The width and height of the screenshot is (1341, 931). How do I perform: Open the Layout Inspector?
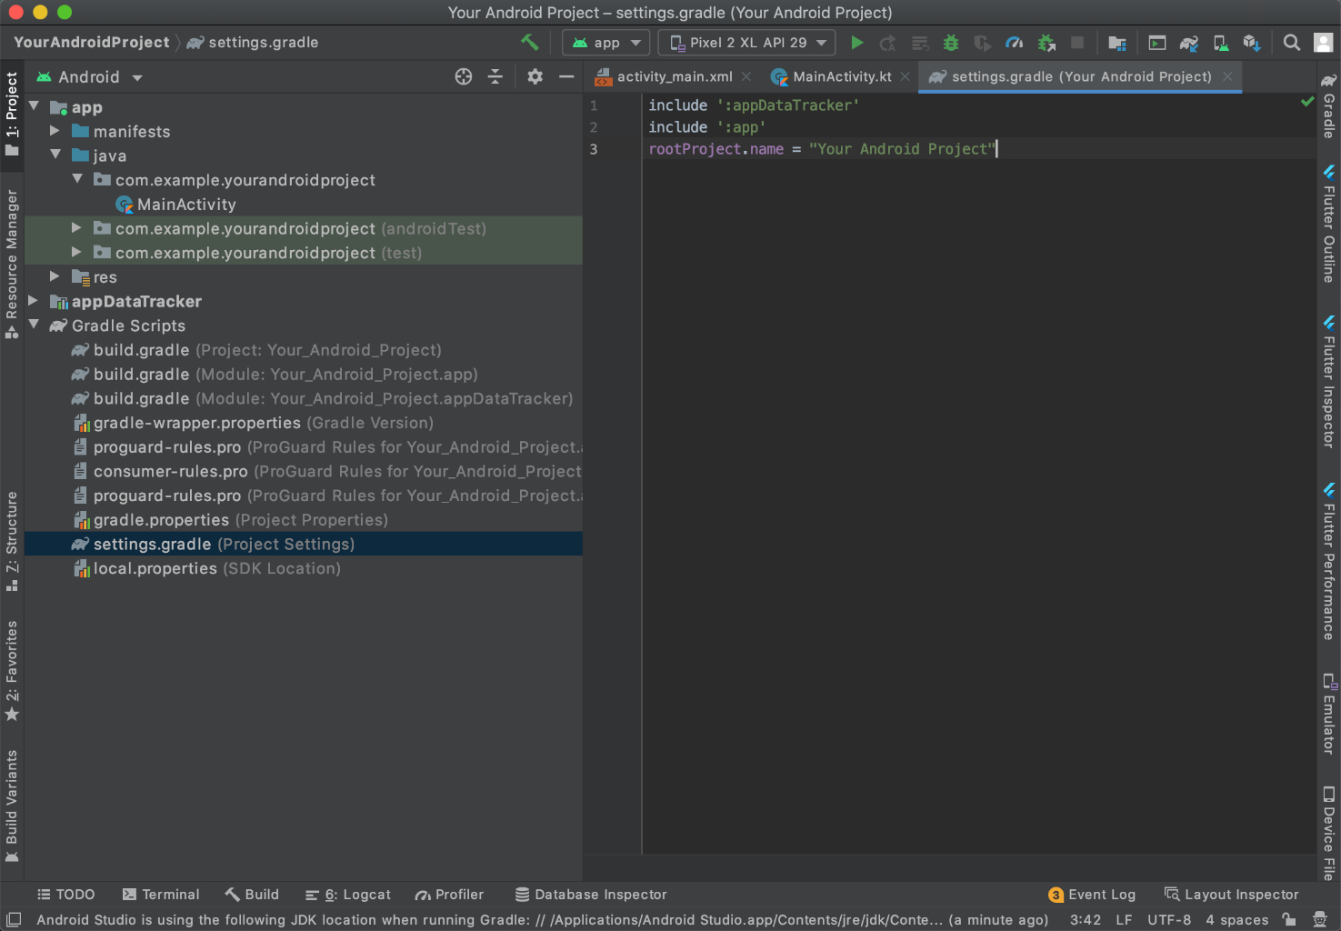[1232, 895]
